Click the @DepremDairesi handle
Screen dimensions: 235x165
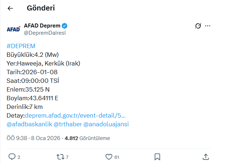[x=44, y=33]
